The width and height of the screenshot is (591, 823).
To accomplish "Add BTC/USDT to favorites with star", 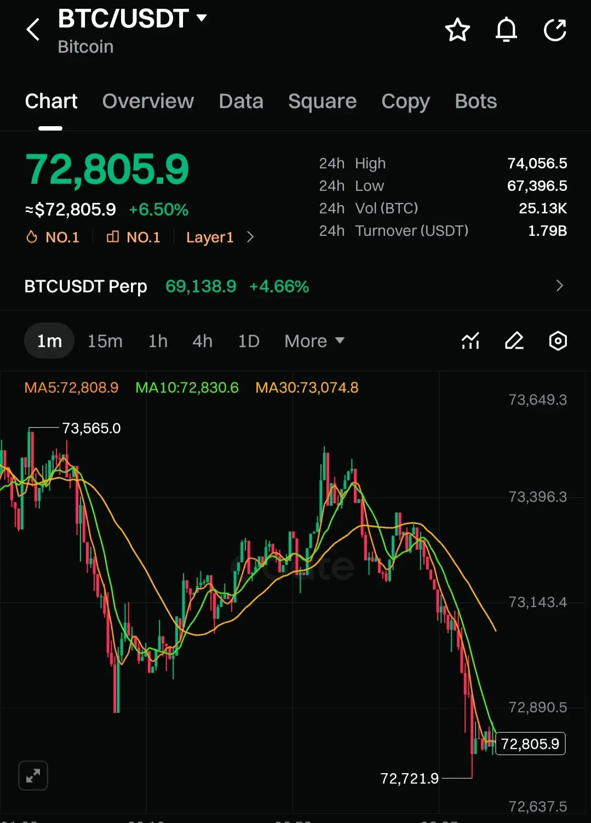I will tap(457, 30).
